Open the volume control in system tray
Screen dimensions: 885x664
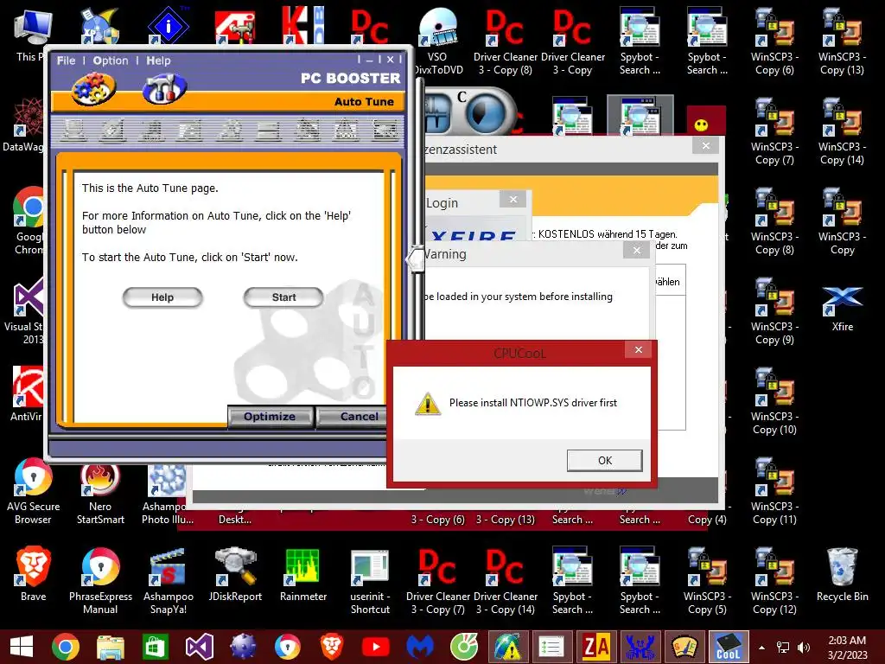(803, 648)
